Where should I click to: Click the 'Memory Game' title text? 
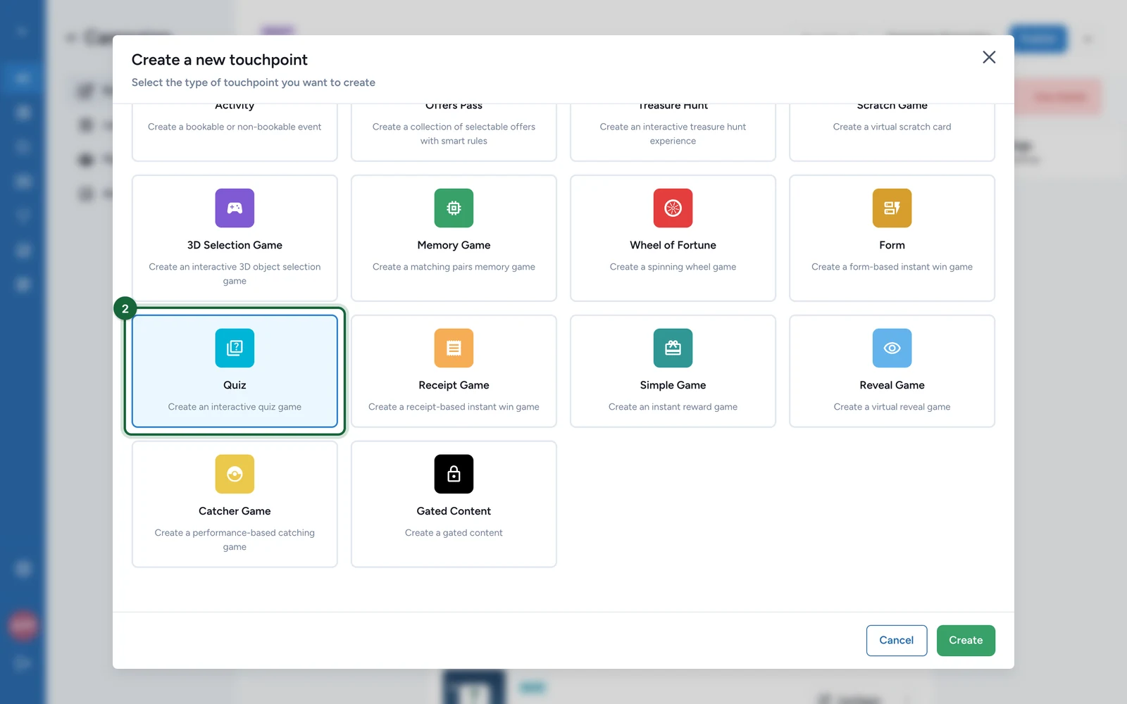[454, 245]
